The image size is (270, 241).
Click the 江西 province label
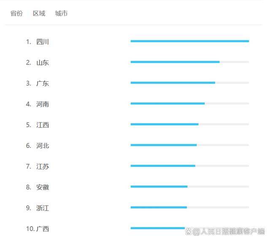tap(43, 125)
